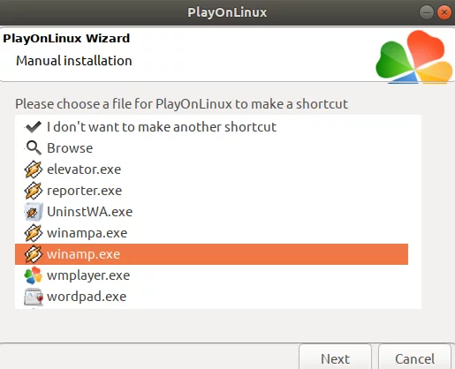Click the Next button

(335, 357)
